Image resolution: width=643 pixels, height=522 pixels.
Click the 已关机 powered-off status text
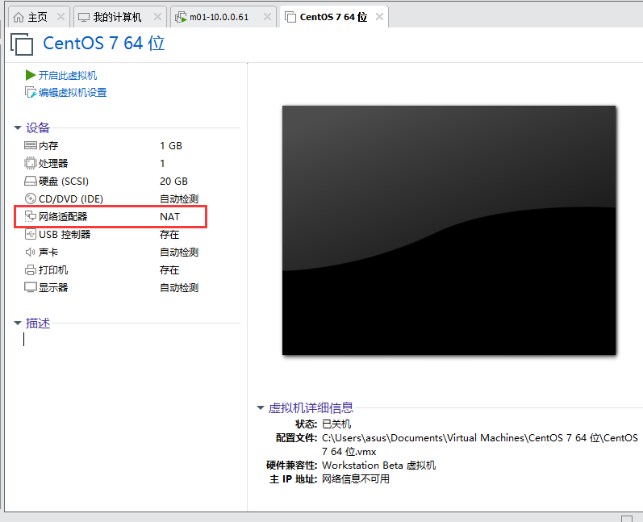pyautogui.click(x=336, y=424)
